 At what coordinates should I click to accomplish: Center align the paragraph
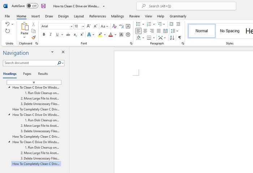point(145,31)
